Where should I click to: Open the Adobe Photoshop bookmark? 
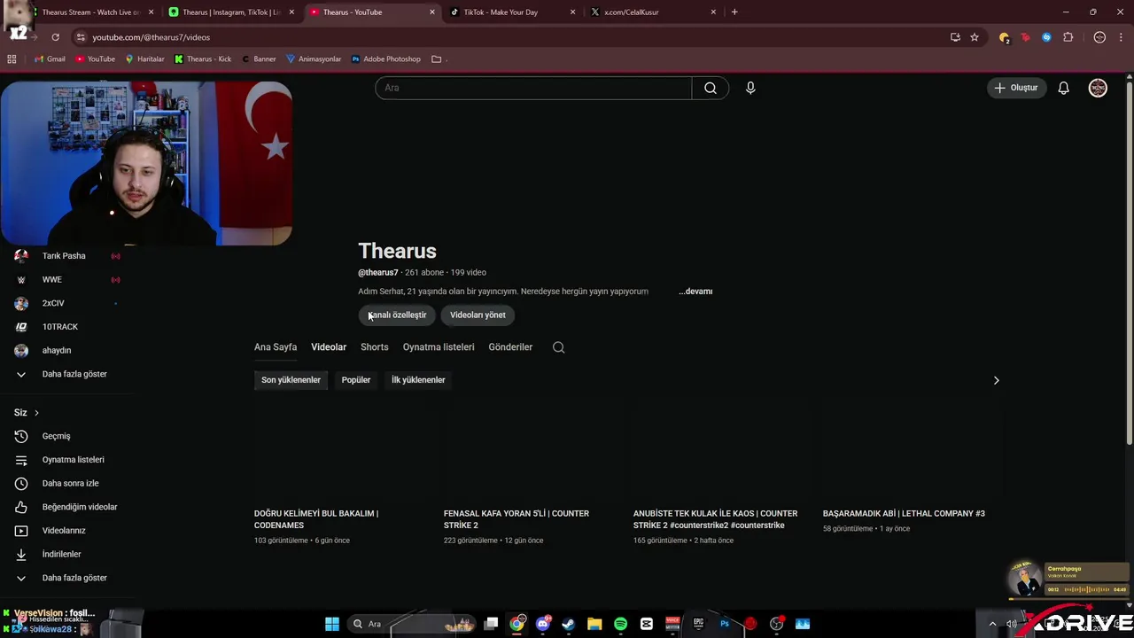point(386,59)
